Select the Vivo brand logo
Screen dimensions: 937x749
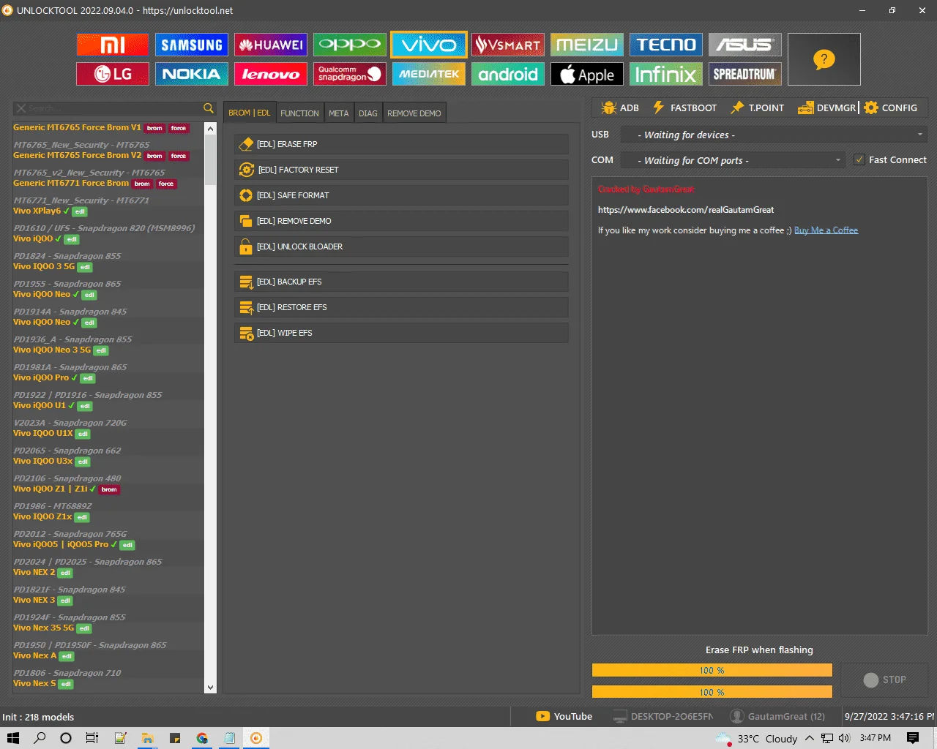[429, 45]
